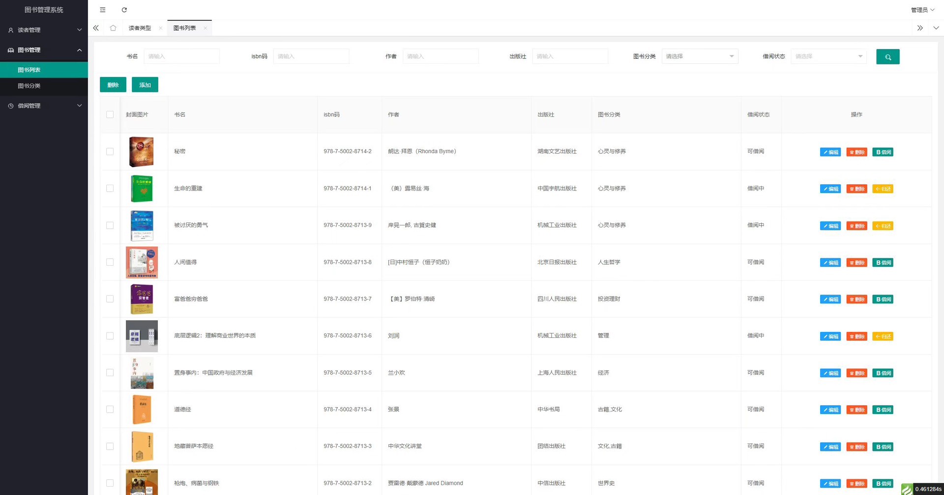Open 图书分类 in the sidebar

pyautogui.click(x=44, y=86)
